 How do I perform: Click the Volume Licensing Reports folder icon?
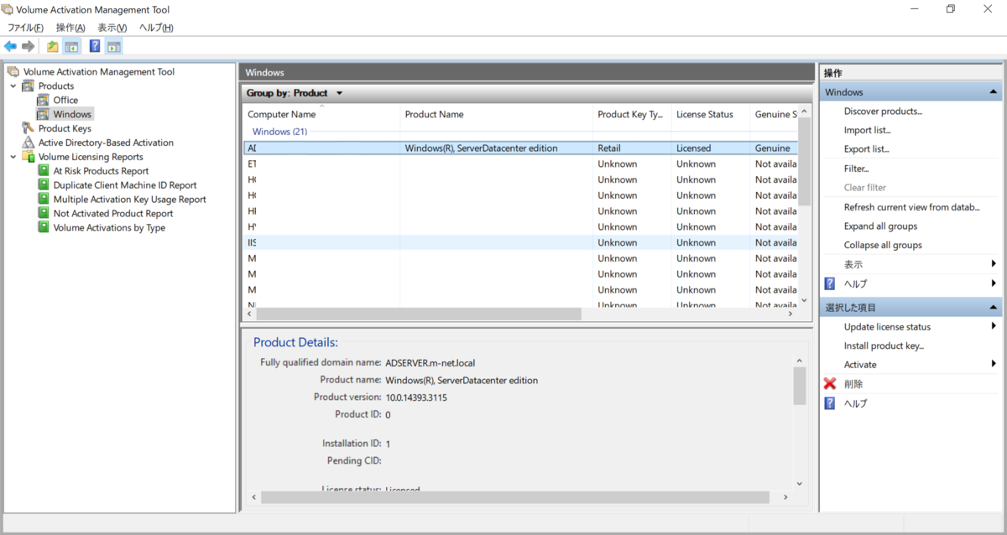click(x=29, y=157)
